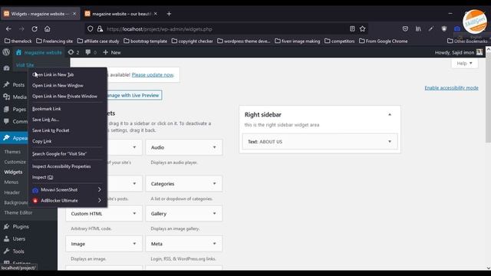The width and height of the screenshot is (491, 276).
Task: Open the themelock bookmarks folder
Action: tap(18, 41)
